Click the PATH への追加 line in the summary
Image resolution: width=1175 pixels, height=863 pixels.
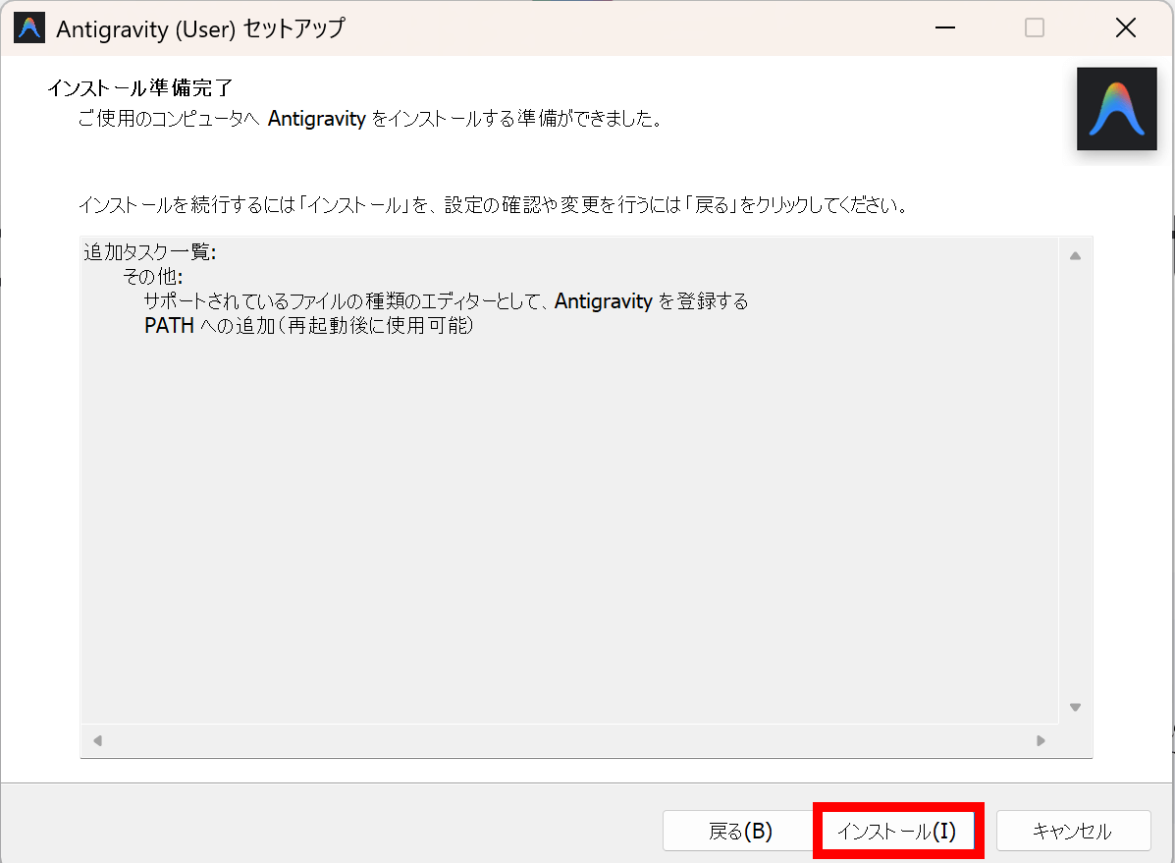coord(308,326)
